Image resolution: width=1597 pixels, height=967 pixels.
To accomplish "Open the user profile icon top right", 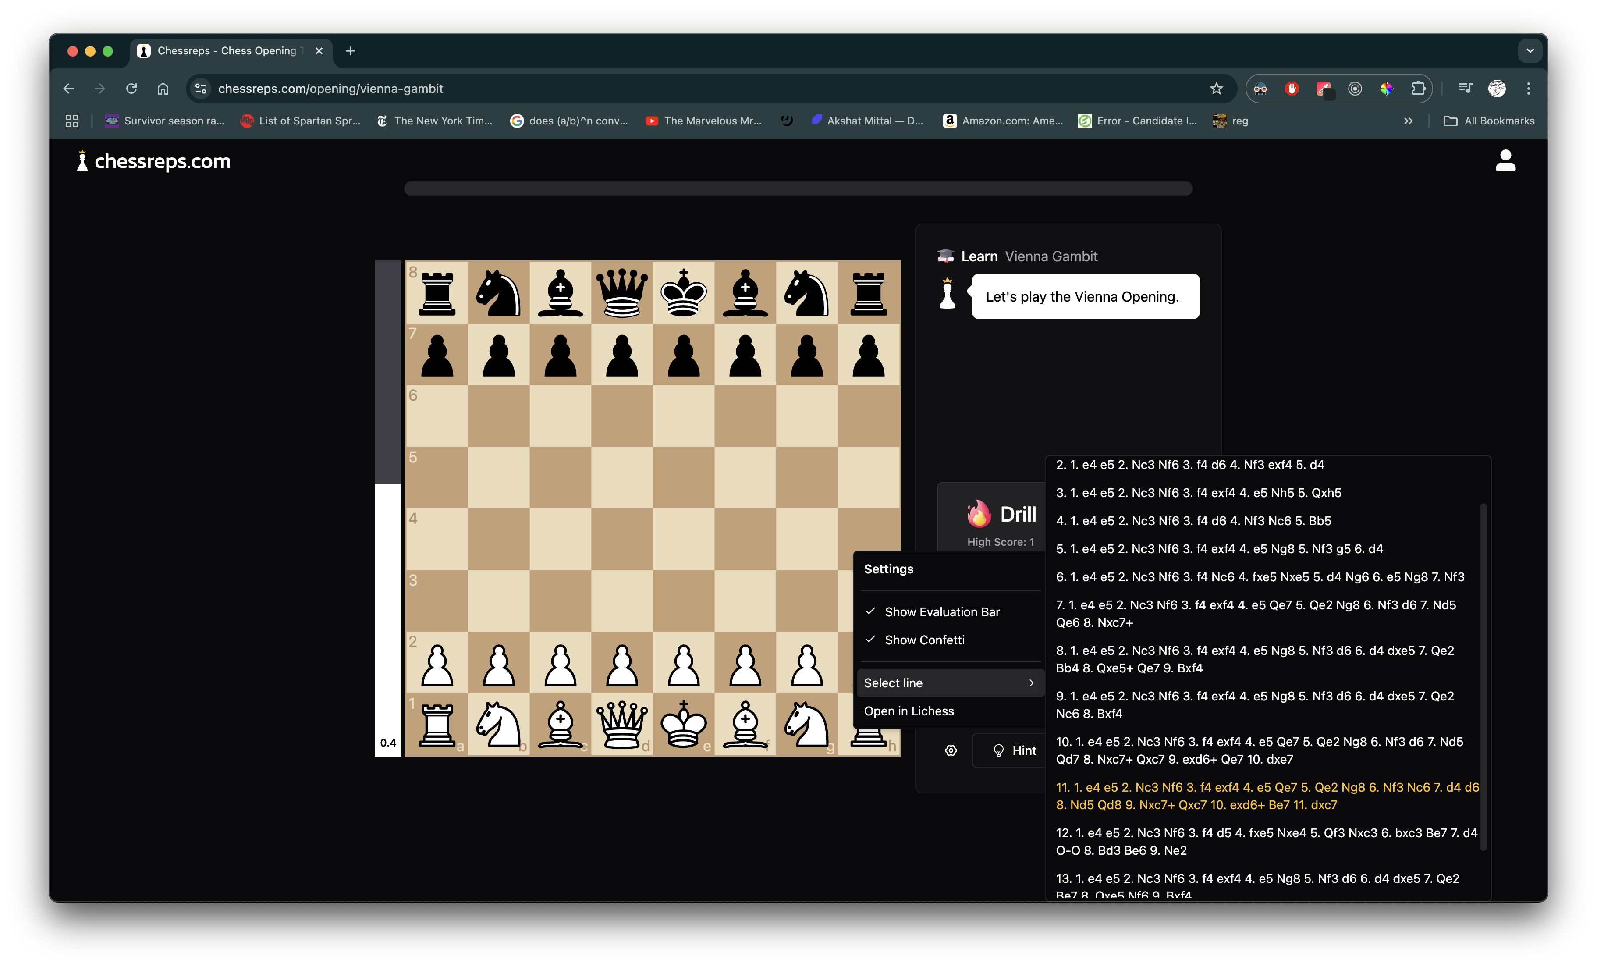I will [x=1506, y=160].
